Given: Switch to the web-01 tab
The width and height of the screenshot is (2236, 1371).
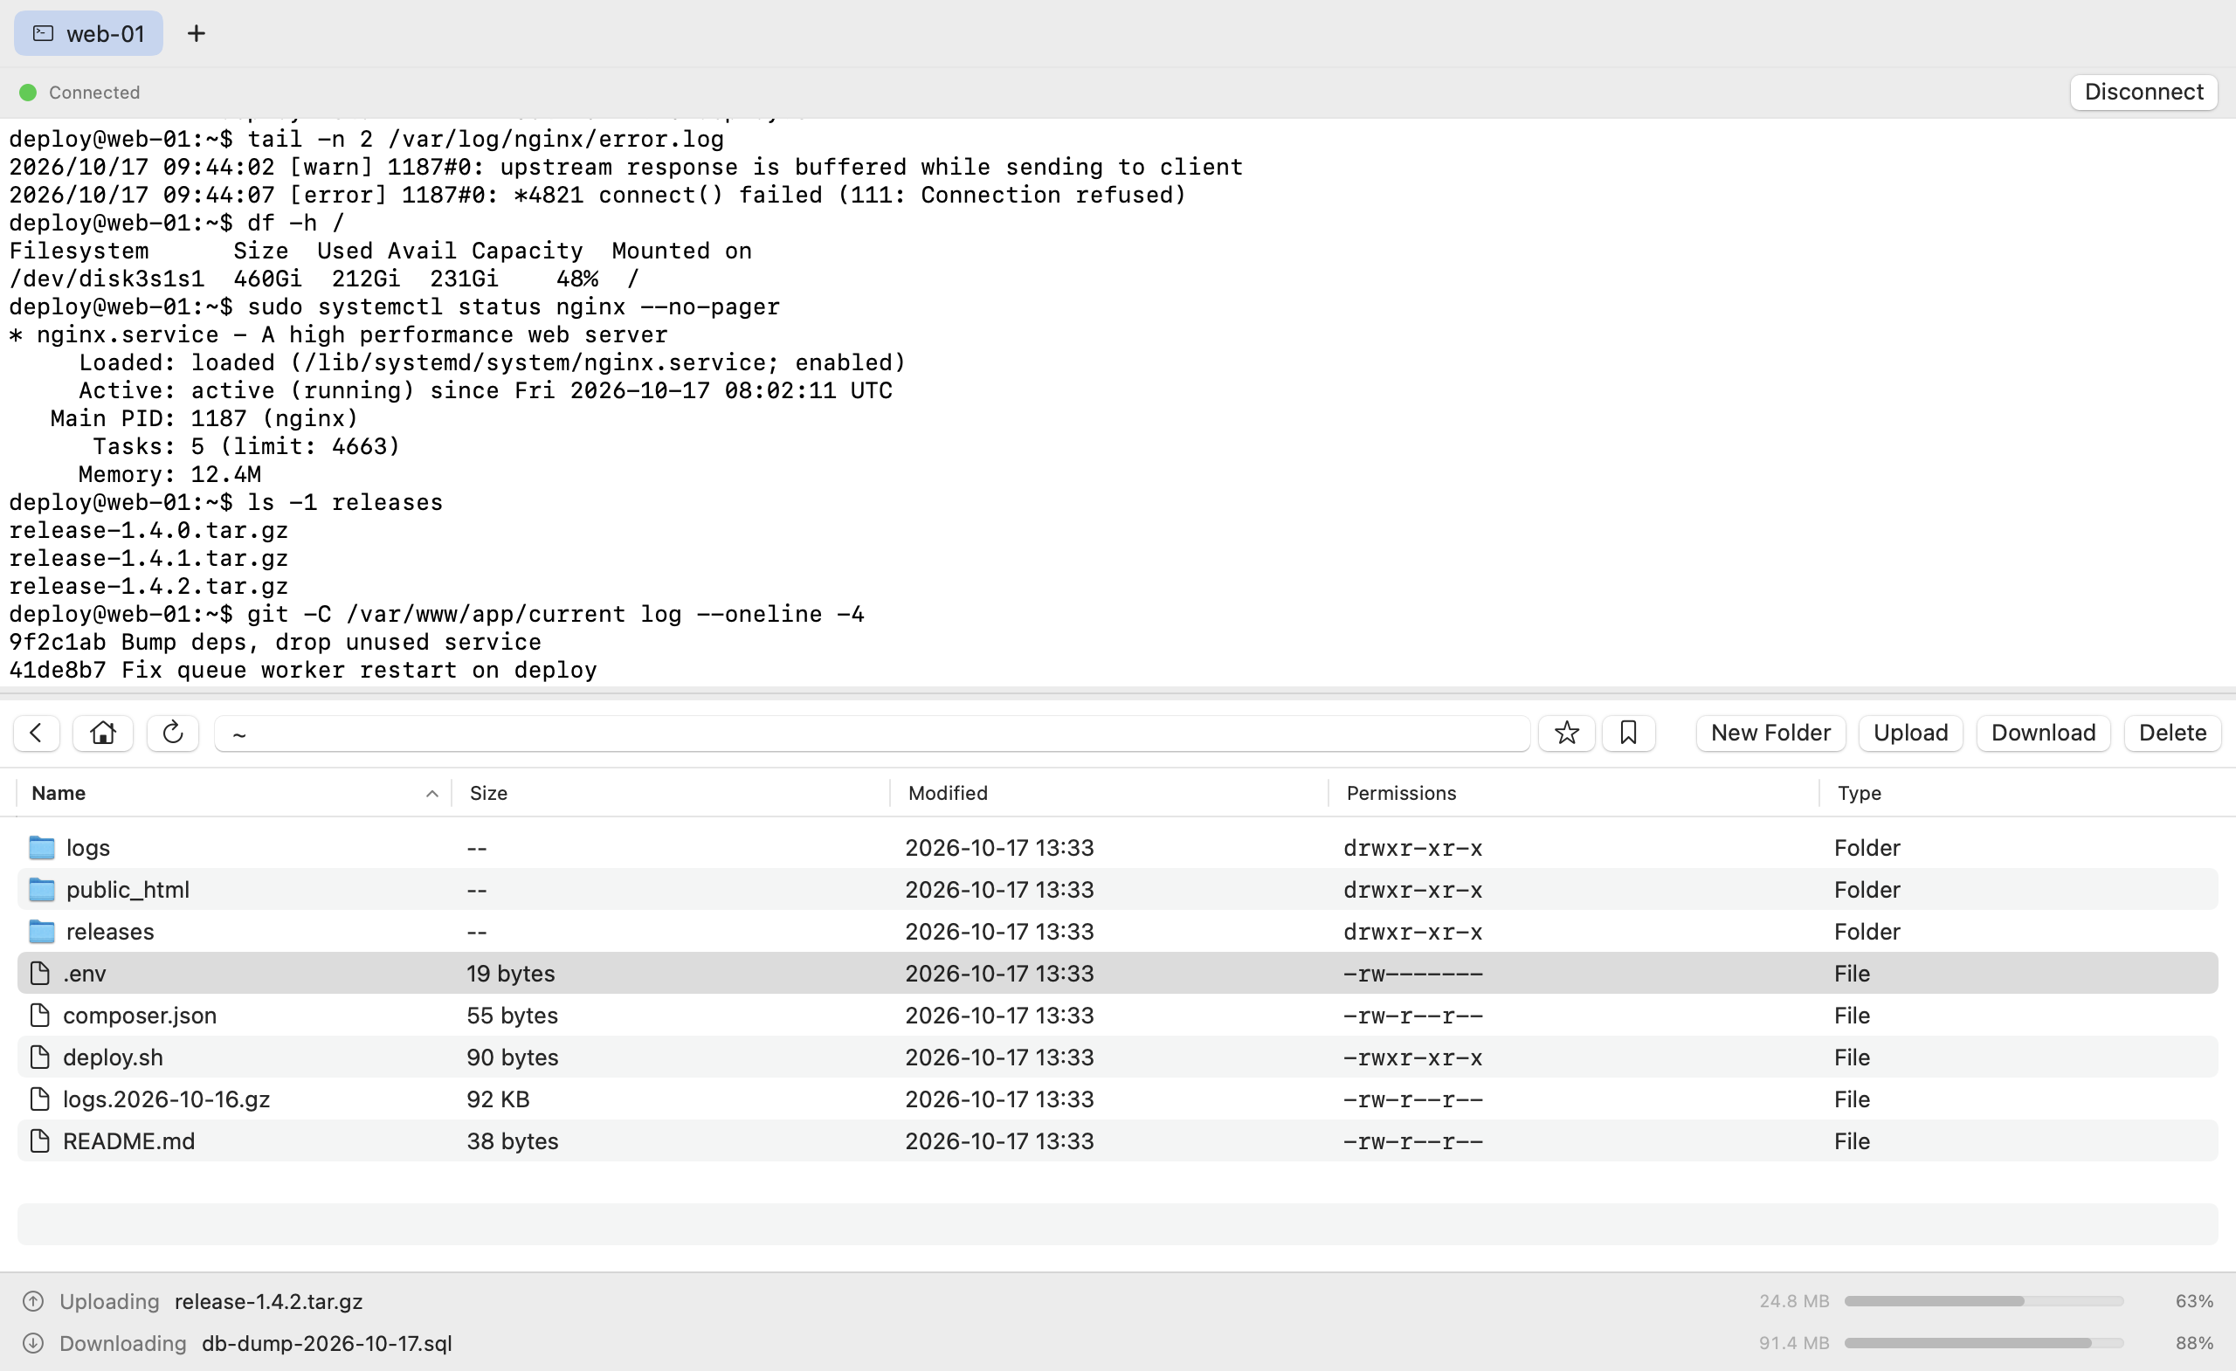Looking at the screenshot, I should (x=88, y=33).
